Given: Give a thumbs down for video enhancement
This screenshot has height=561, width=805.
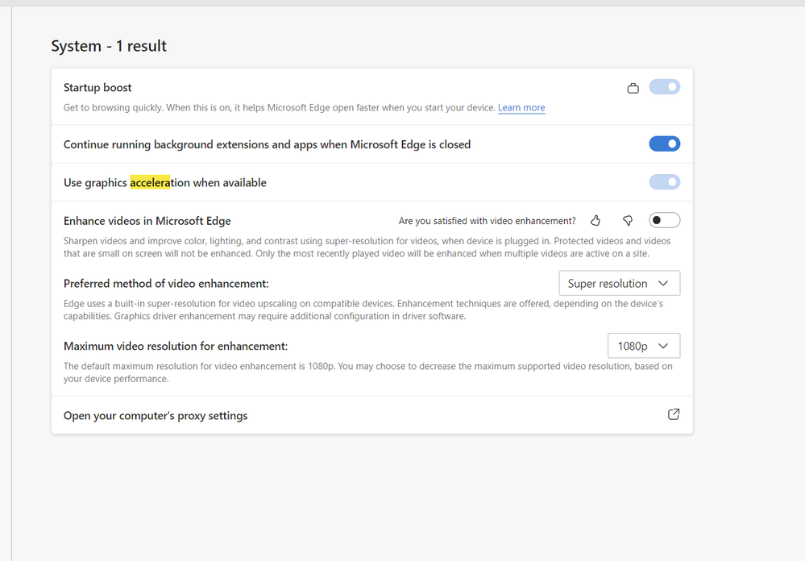Looking at the screenshot, I should 628,220.
